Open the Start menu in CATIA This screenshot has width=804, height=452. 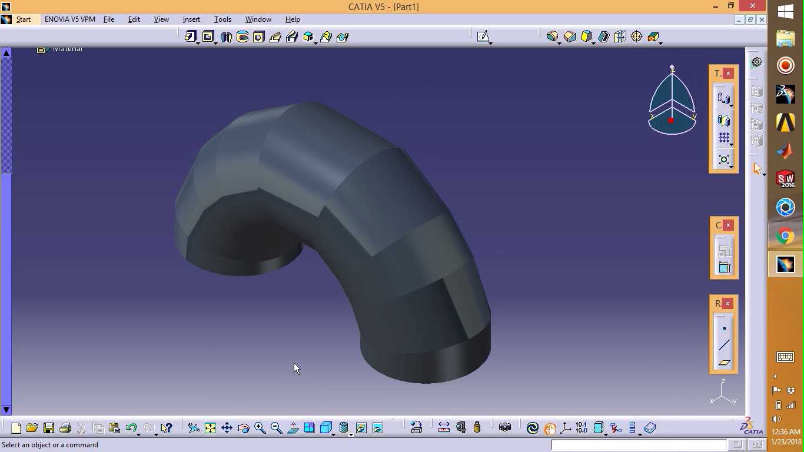click(x=24, y=19)
